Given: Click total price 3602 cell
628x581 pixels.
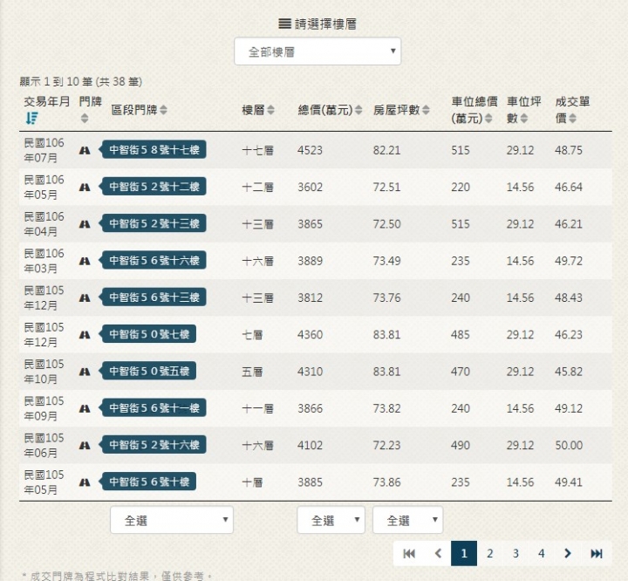Looking at the screenshot, I should click(x=310, y=187).
